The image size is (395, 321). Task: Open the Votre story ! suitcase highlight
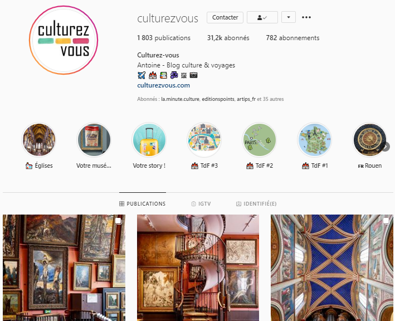[x=149, y=139]
